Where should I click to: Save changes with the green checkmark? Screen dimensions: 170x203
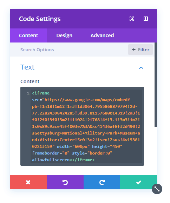138,182
